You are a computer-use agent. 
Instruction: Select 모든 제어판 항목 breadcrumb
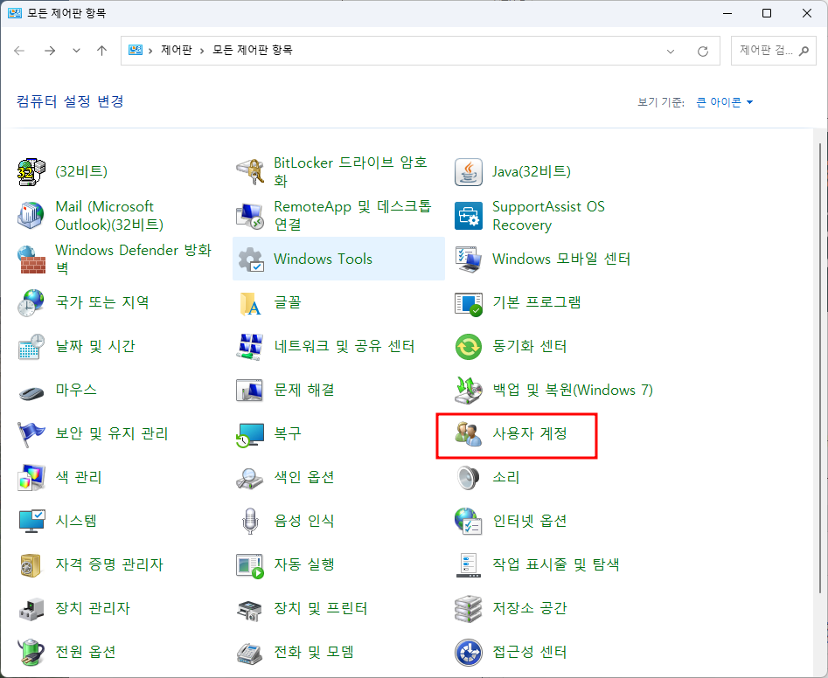click(253, 50)
